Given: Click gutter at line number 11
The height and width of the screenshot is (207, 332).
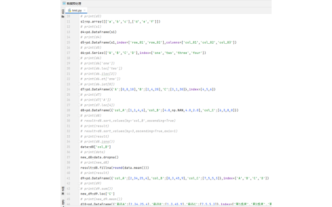Looking at the screenshot, I should click(x=68, y=22).
